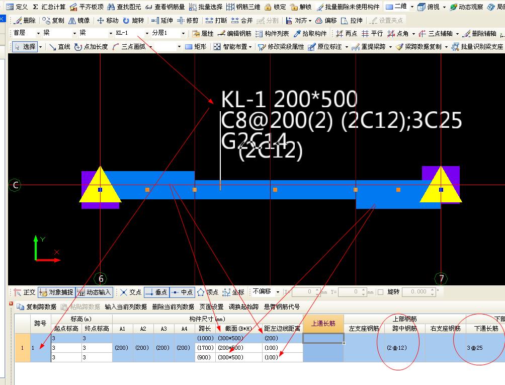Open 钢筋三维 rebar 3D view

243,7
